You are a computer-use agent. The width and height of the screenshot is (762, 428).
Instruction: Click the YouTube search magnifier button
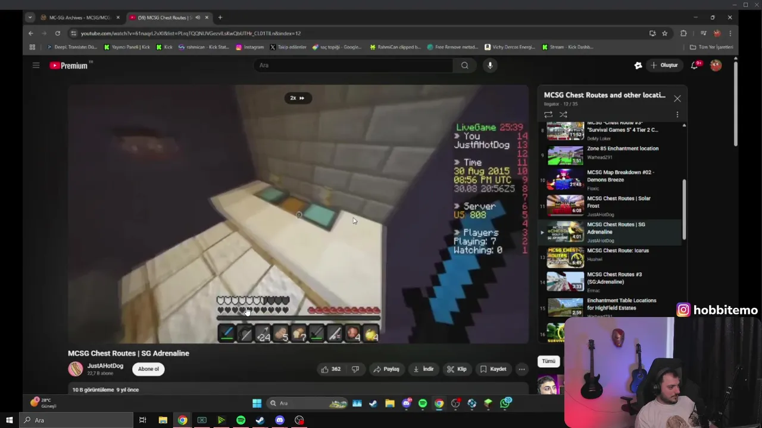[464, 65]
